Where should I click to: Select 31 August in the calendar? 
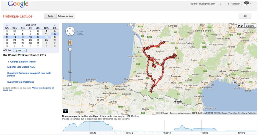38,43
